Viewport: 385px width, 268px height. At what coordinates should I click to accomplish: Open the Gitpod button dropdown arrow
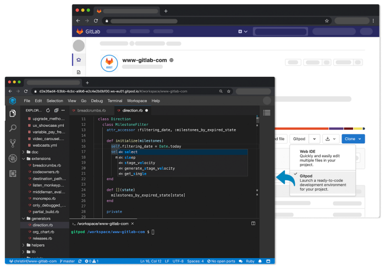point(314,139)
